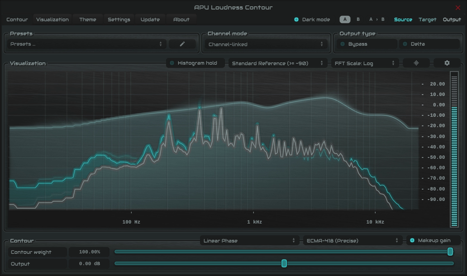
Task: Click the Output gain slider handle
Action: click(x=284, y=263)
